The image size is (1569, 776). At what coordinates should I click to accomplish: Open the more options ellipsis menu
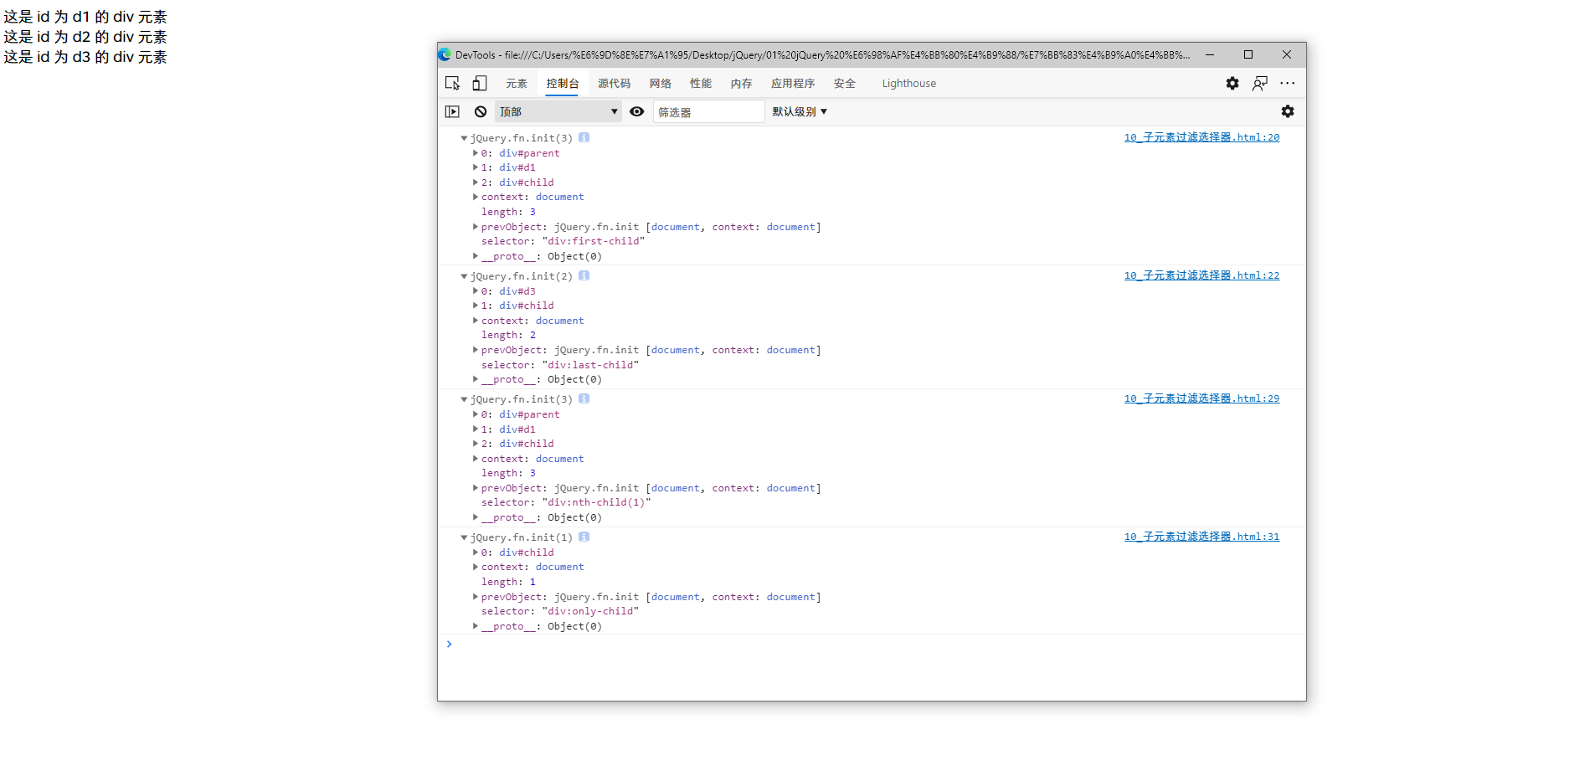pyautogui.click(x=1288, y=83)
